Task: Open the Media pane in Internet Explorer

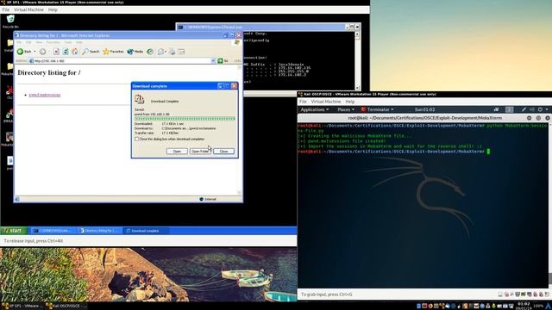Action: [x=135, y=52]
